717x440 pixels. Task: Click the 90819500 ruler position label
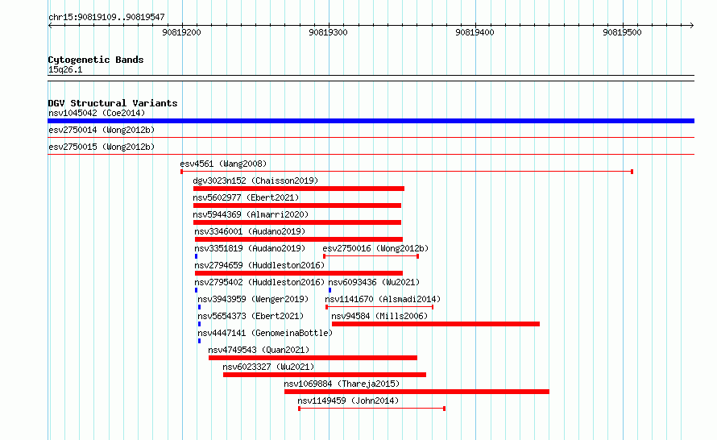point(623,32)
